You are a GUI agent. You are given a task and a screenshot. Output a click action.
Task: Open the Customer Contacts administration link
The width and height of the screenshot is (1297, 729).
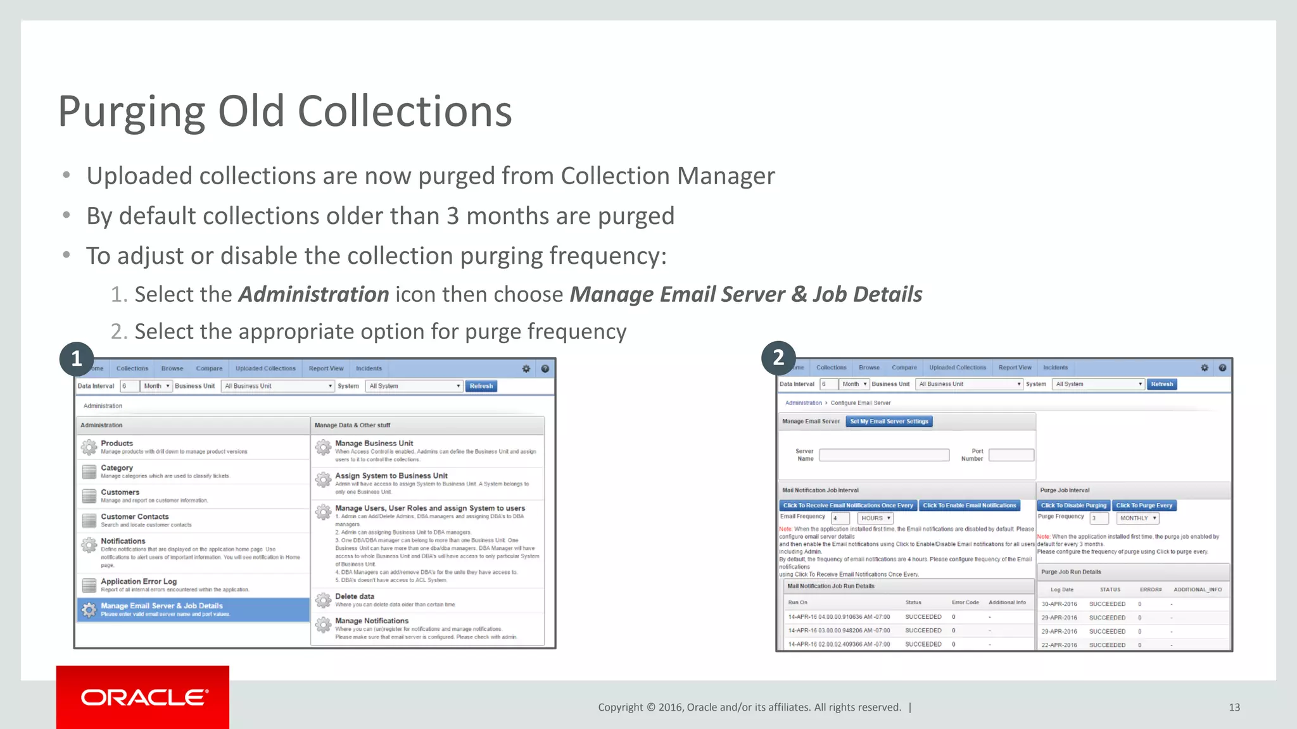click(135, 517)
